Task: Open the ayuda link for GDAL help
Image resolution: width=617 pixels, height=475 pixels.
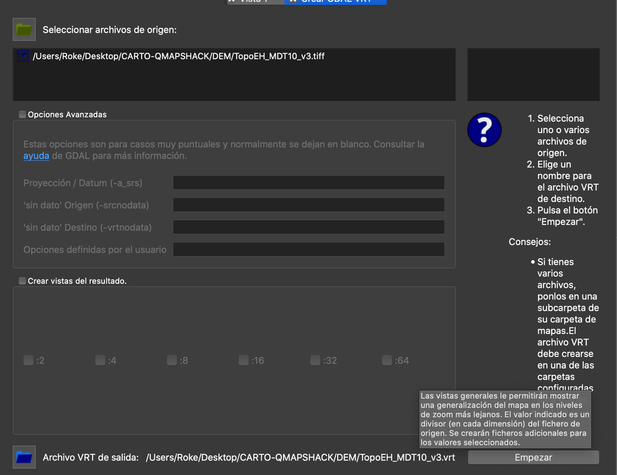Action: point(36,156)
